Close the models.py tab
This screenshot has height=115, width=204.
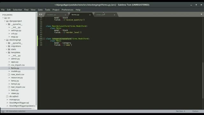(x=65, y=15)
